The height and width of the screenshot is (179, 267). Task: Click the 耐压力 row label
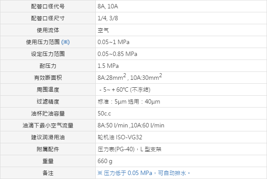pyautogui.click(x=48, y=66)
